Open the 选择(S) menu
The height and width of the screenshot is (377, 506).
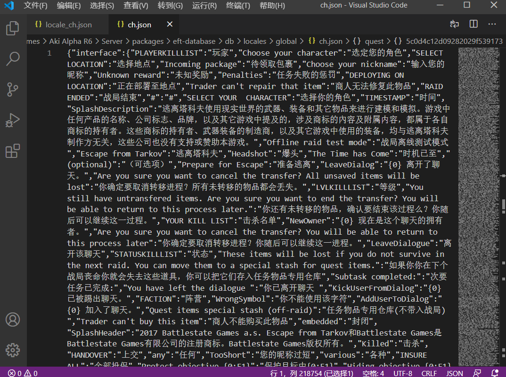pyautogui.click(x=102, y=6)
